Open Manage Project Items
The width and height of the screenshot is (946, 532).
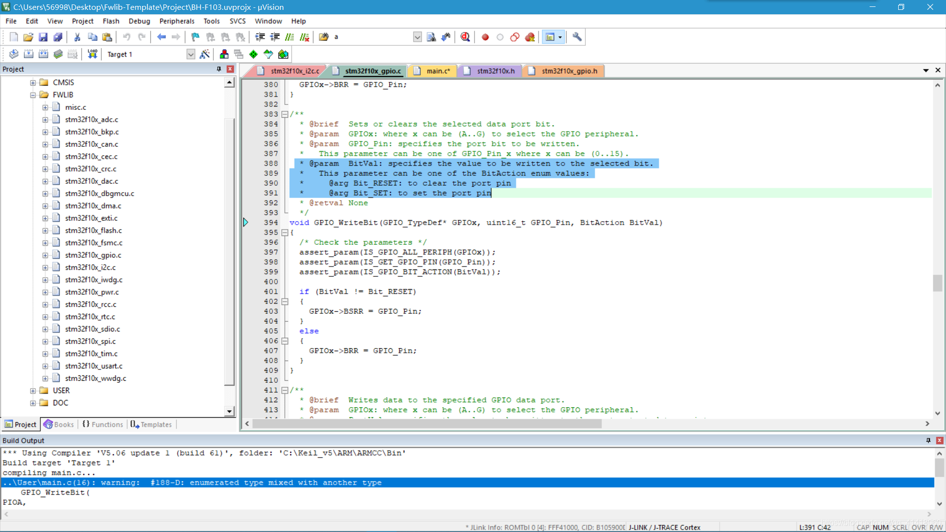224,54
